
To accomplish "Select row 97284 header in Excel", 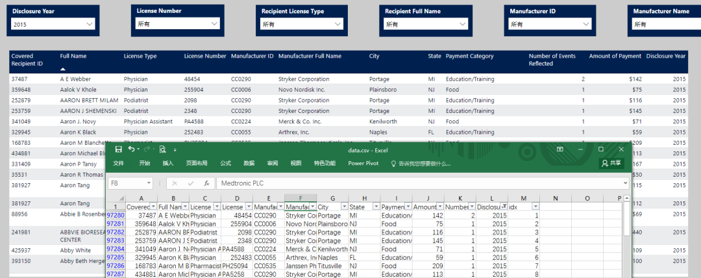I will click(x=116, y=249).
